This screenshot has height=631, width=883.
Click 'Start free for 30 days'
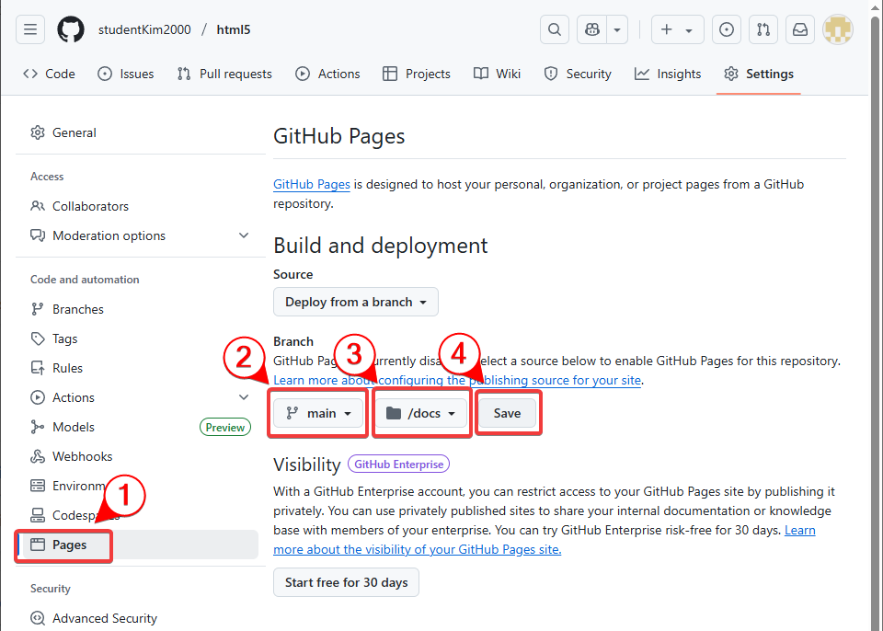tap(346, 582)
